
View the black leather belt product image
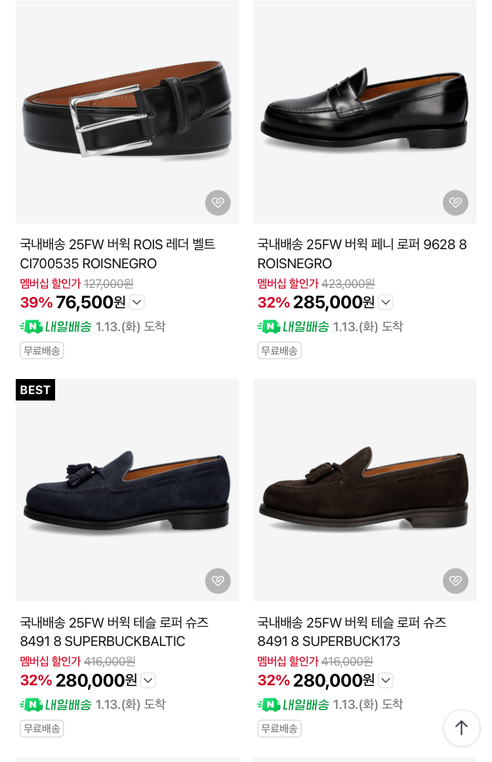(127, 111)
